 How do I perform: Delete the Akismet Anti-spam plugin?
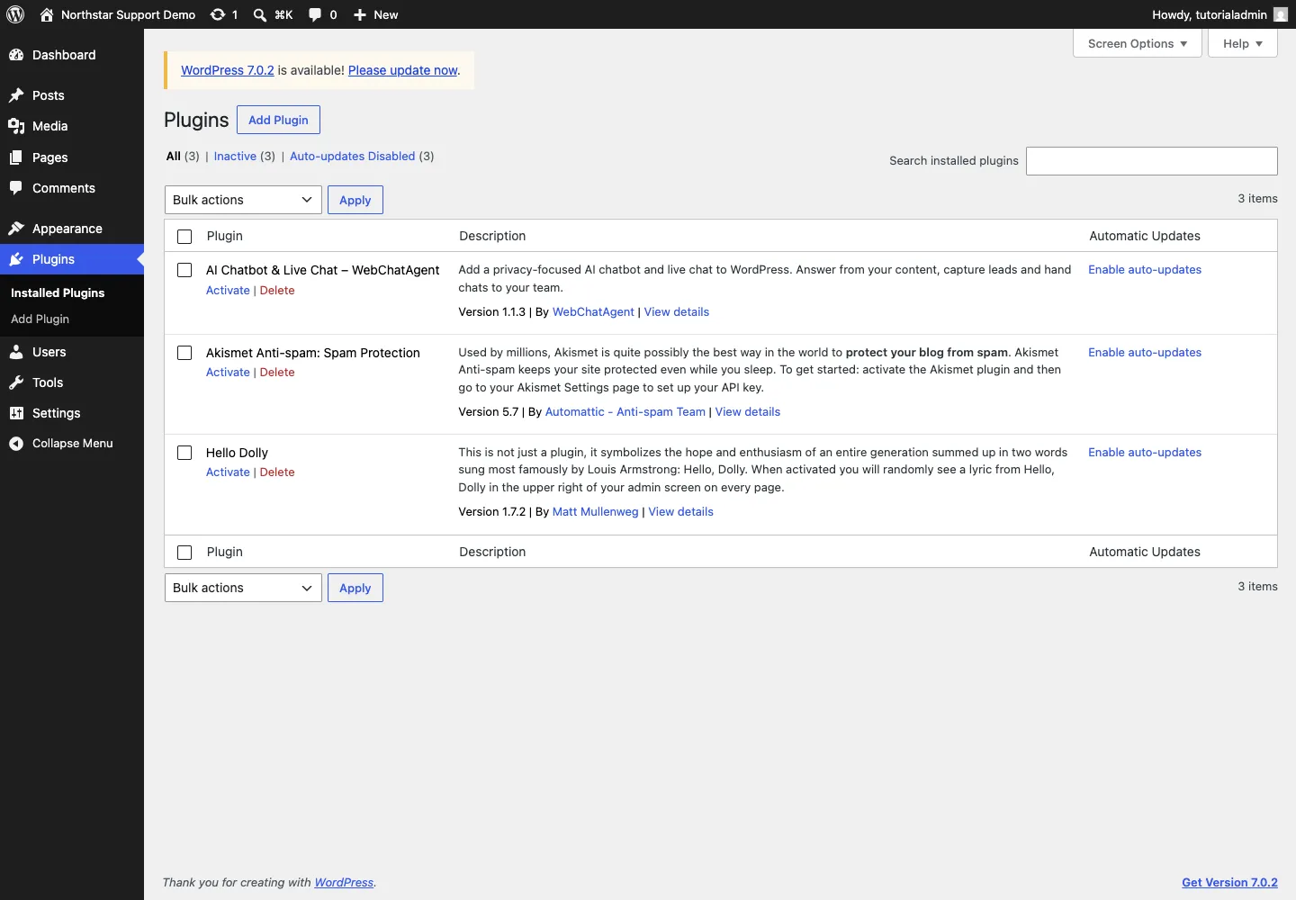click(277, 372)
